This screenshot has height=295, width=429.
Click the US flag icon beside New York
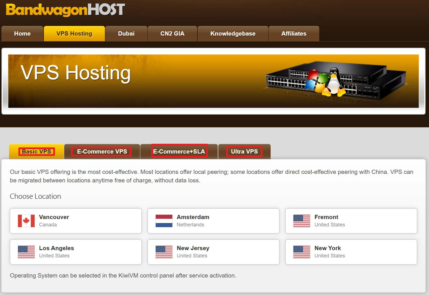[302, 252]
